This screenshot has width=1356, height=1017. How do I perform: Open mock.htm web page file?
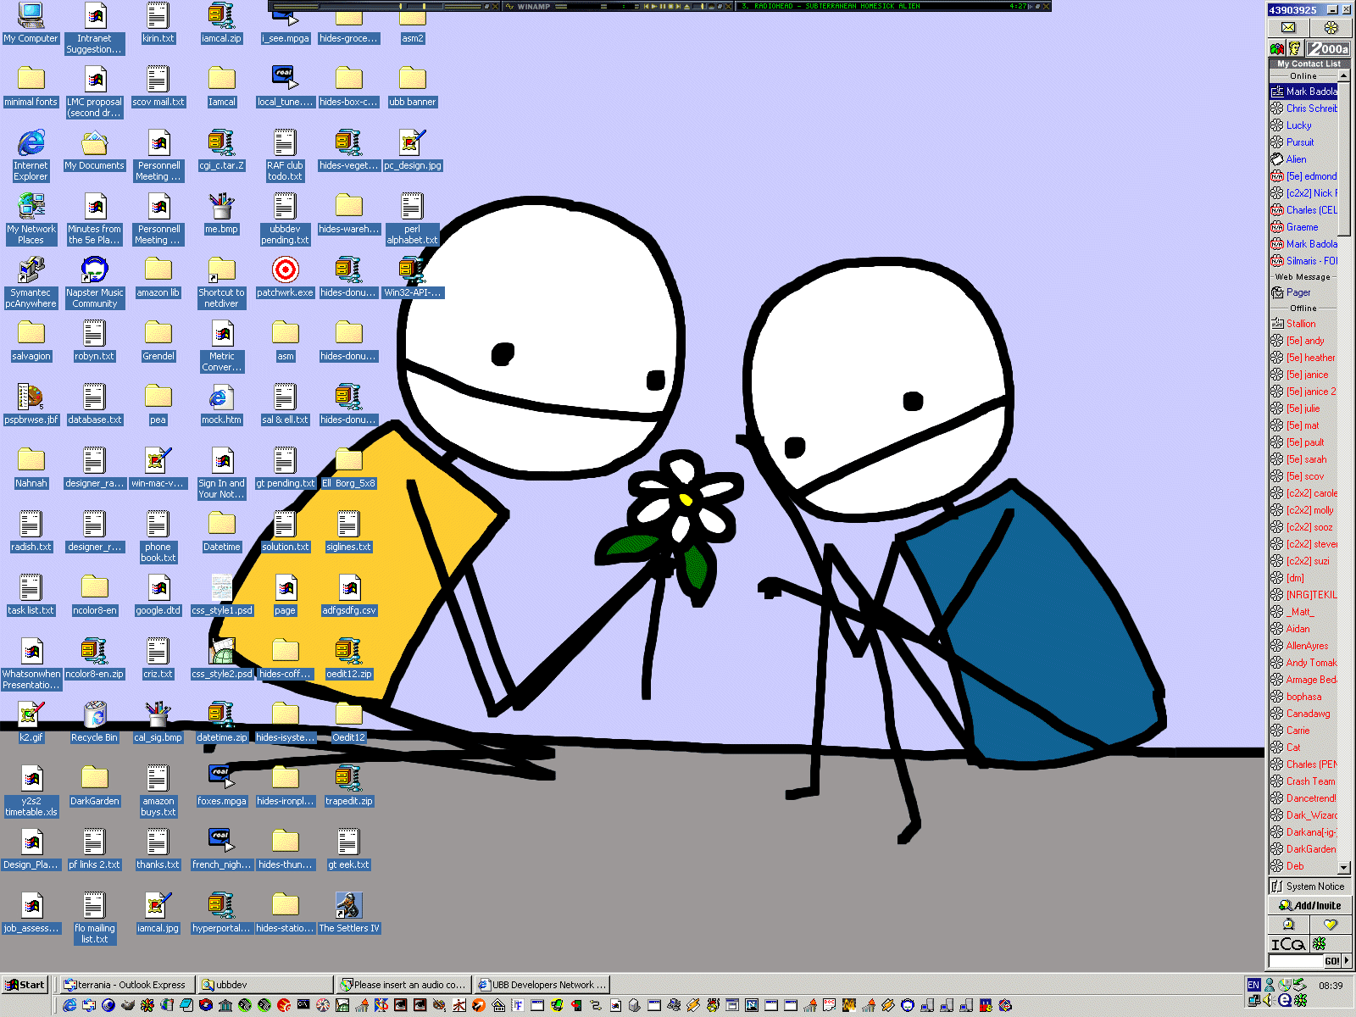pyautogui.click(x=221, y=404)
